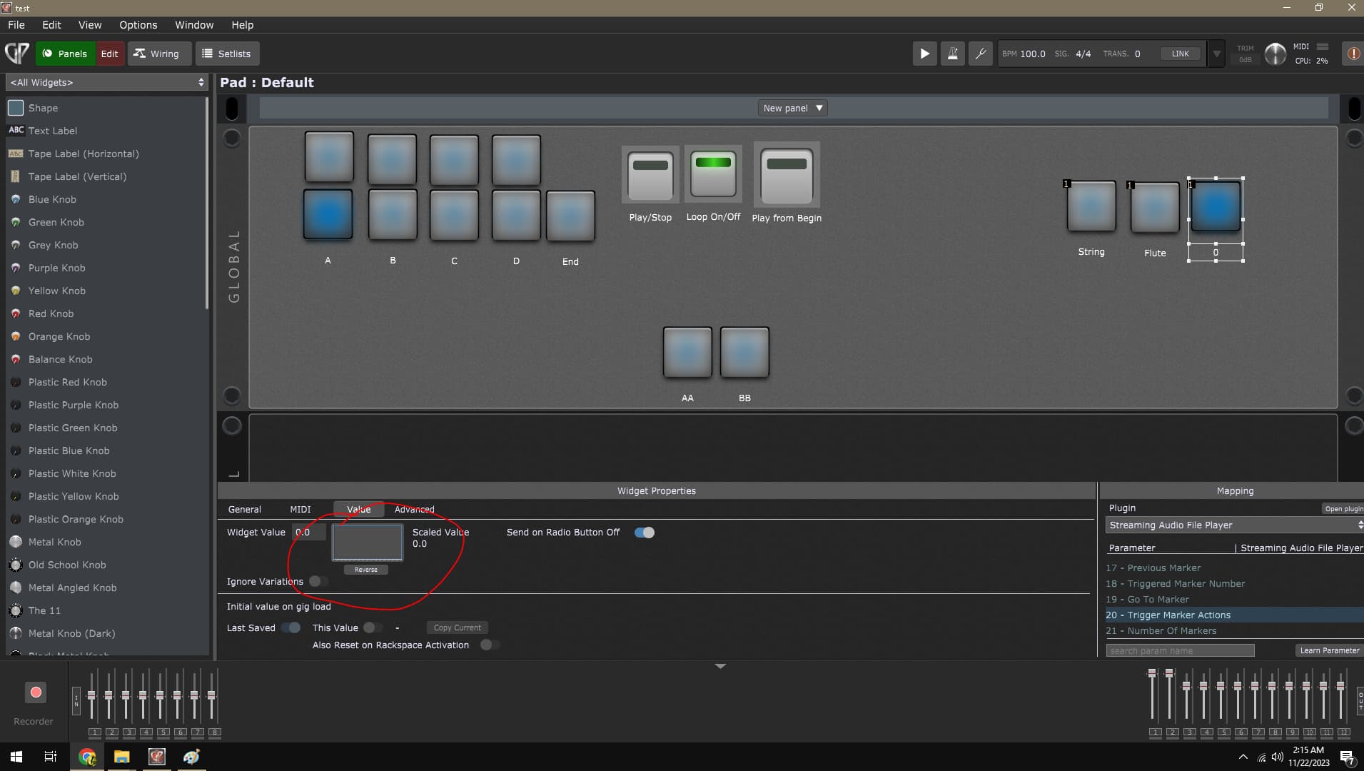Click the TRIM gain knob

pyautogui.click(x=1275, y=54)
